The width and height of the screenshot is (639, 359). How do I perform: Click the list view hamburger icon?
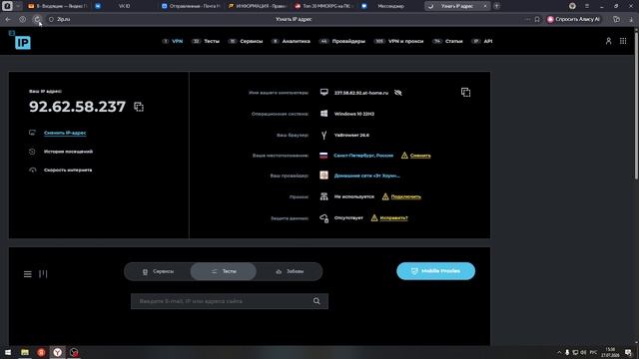28,274
